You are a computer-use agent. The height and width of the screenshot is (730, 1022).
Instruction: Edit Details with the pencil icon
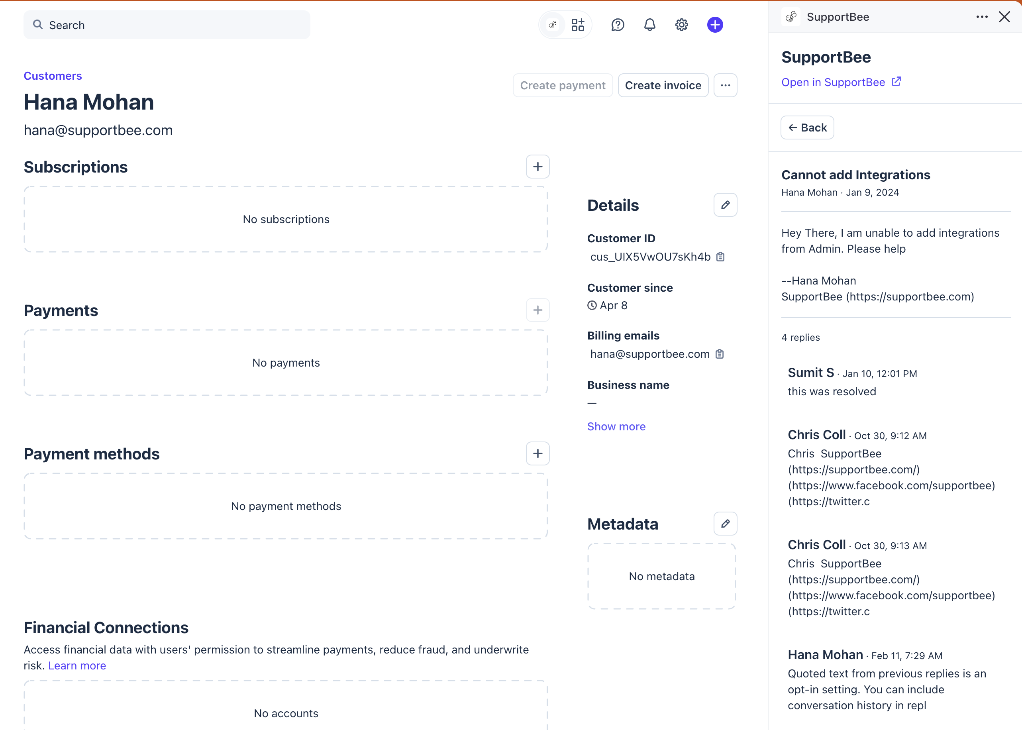726,204
